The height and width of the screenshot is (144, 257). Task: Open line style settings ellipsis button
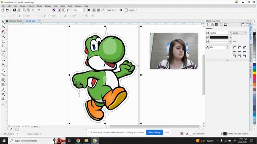click(x=234, y=42)
